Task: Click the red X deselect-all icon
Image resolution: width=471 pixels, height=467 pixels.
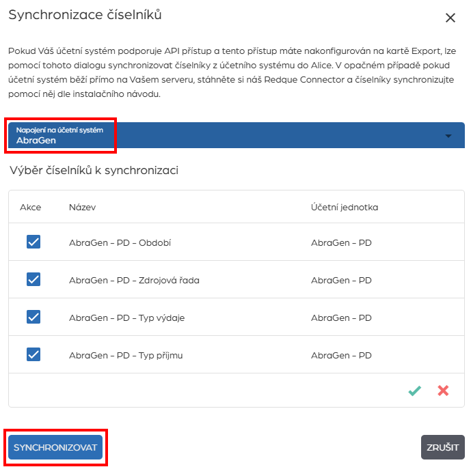Action: pyautogui.click(x=443, y=391)
